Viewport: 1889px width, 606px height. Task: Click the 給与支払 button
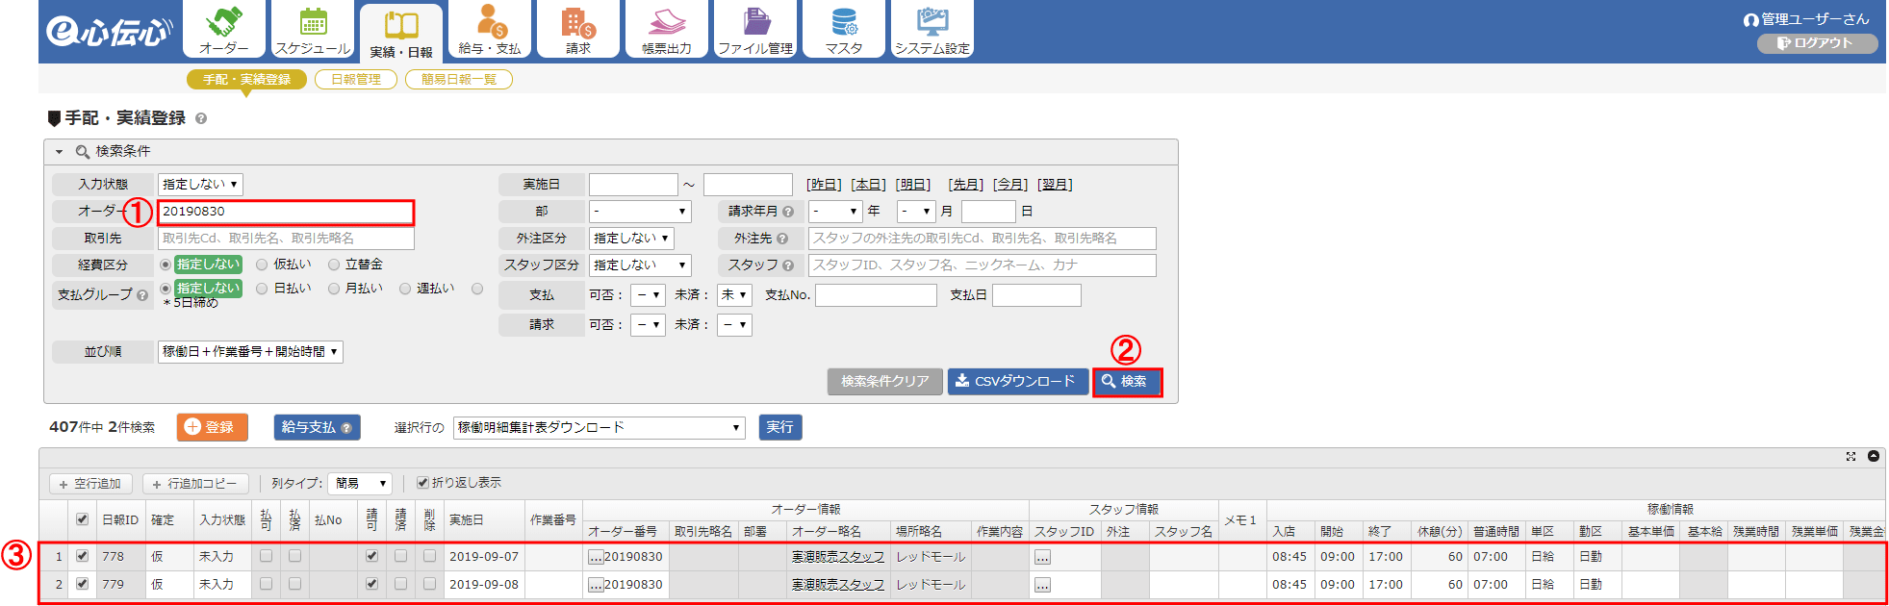(317, 427)
